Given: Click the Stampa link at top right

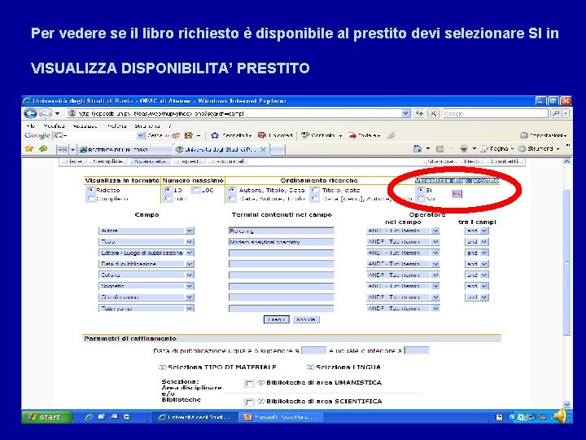Looking at the screenshot, I should point(439,161).
